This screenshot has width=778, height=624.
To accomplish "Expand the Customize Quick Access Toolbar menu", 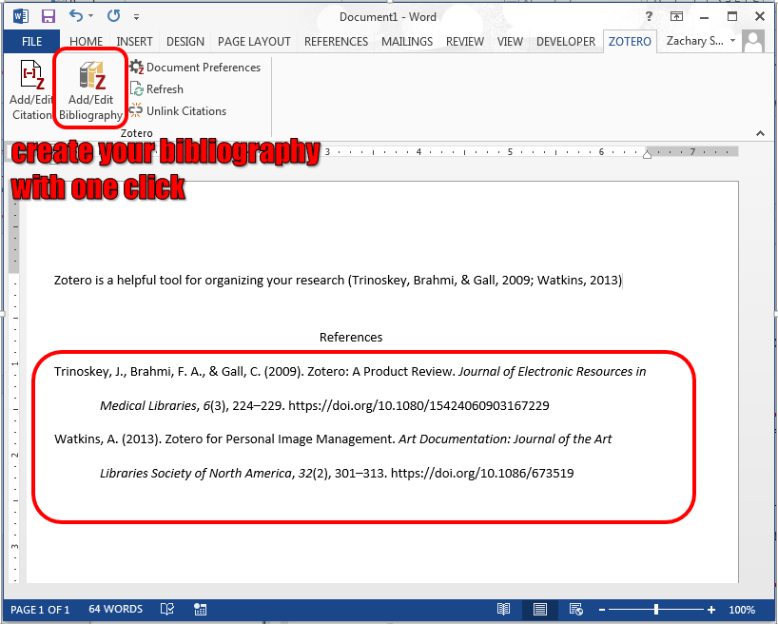I will click(x=135, y=15).
